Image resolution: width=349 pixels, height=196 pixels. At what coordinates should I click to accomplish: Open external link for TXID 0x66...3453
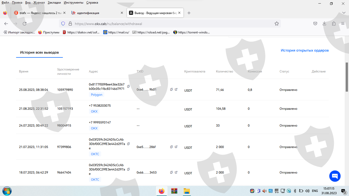pyautogui.click(x=176, y=173)
